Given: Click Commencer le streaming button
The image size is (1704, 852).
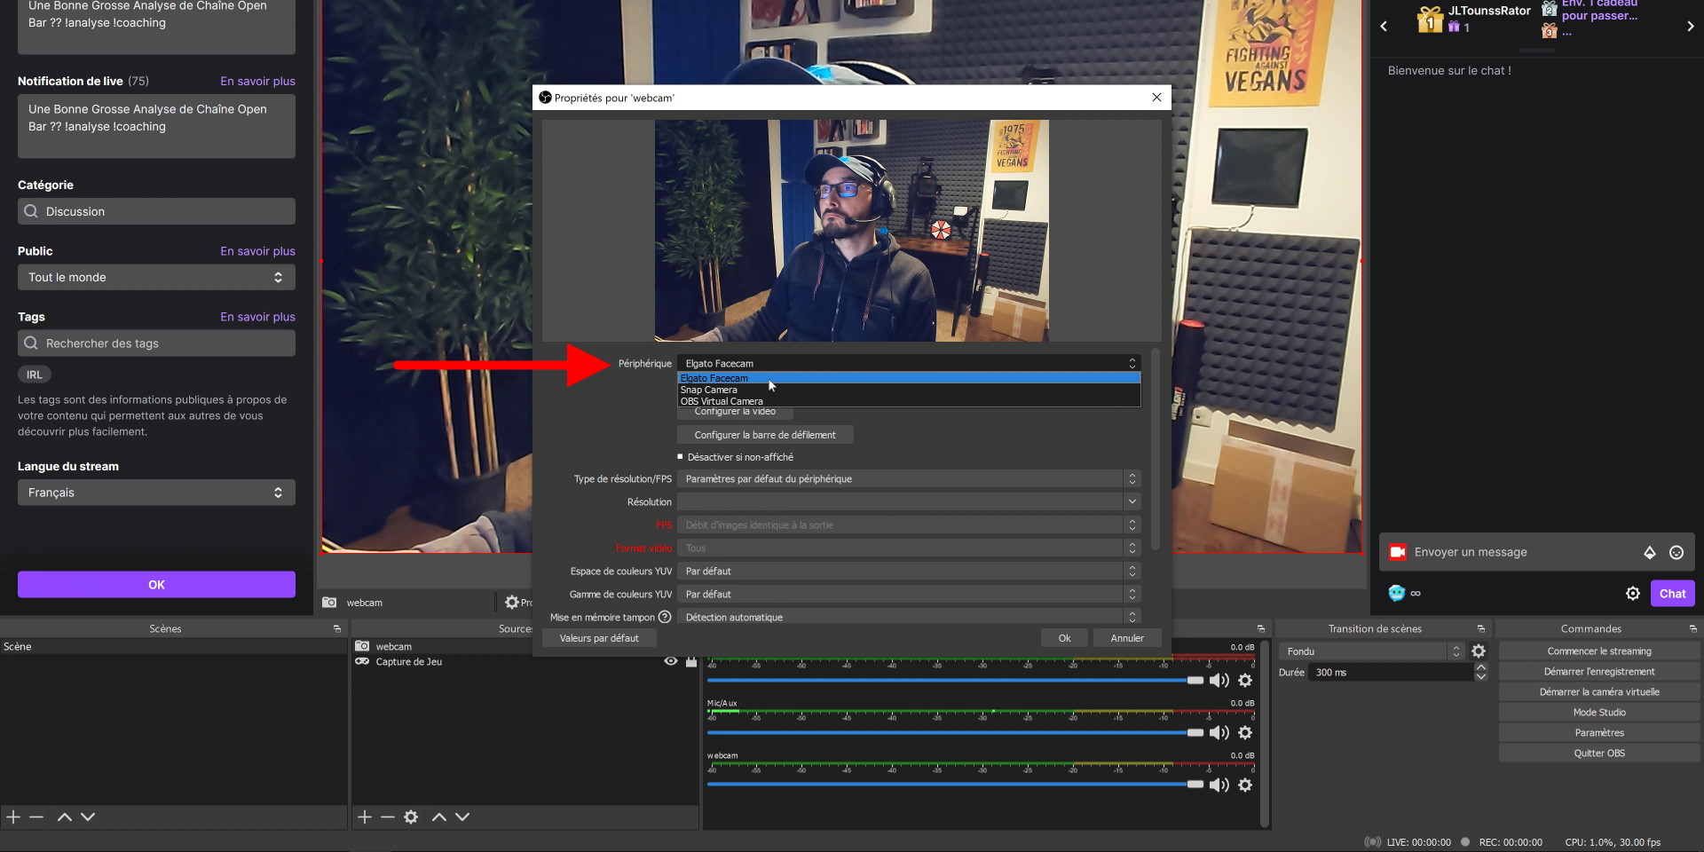Looking at the screenshot, I should (x=1598, y=651).
